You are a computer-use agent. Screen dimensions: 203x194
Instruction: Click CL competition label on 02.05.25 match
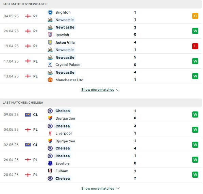tap(35, 145)
